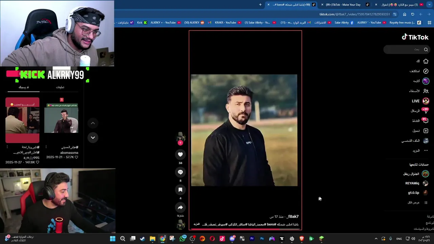The width and height of the screenshot is (434, 244).
Task: Close the TikTok Make Your Day tab
Action: (x=322, y=5)
